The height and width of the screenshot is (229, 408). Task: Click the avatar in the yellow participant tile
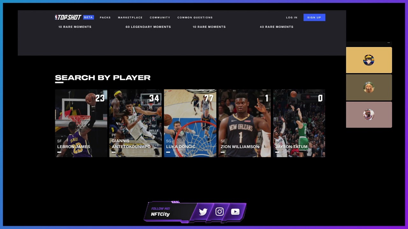click(369, 60)
